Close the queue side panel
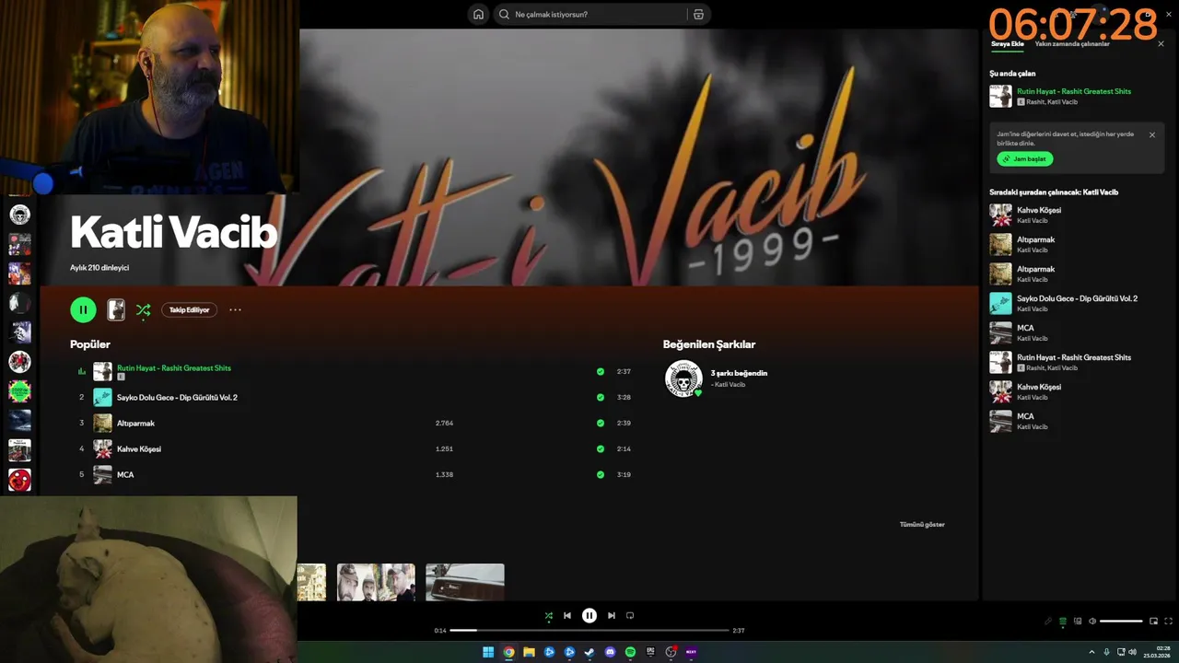The height and width of the screenshot is (663, 1179). 1161,43
